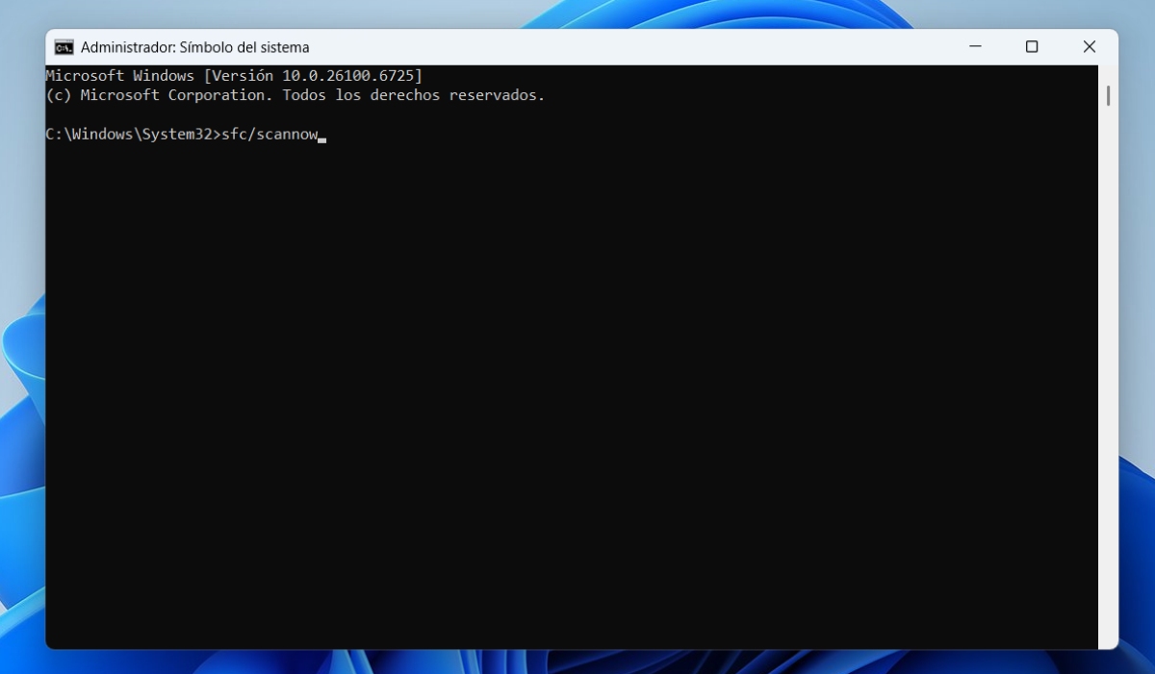Click the blinking cursor after scannow
1155x674 pixels.
[x=322, y=138]
